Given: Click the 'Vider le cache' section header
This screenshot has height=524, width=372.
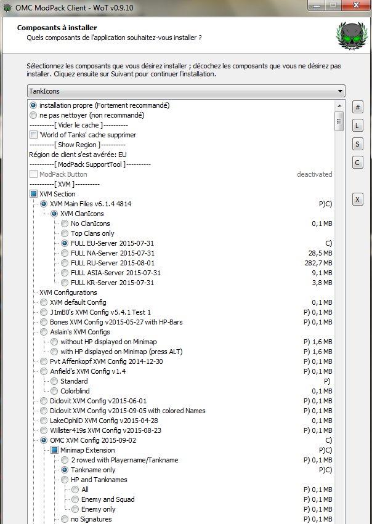Looking at the screenshot, I should pos(79,125).
